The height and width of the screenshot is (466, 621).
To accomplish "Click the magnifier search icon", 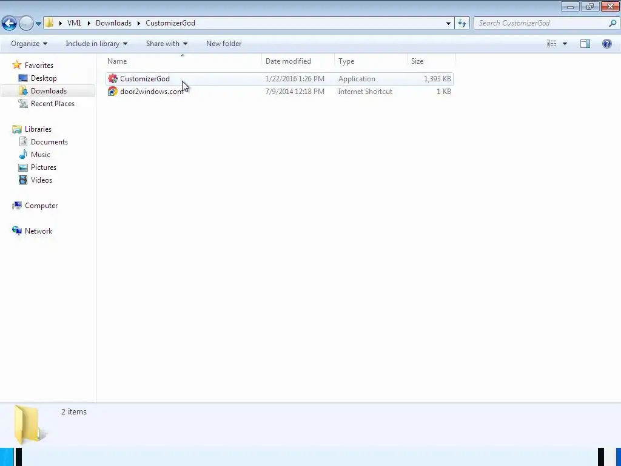I will (x=613, y=23).
